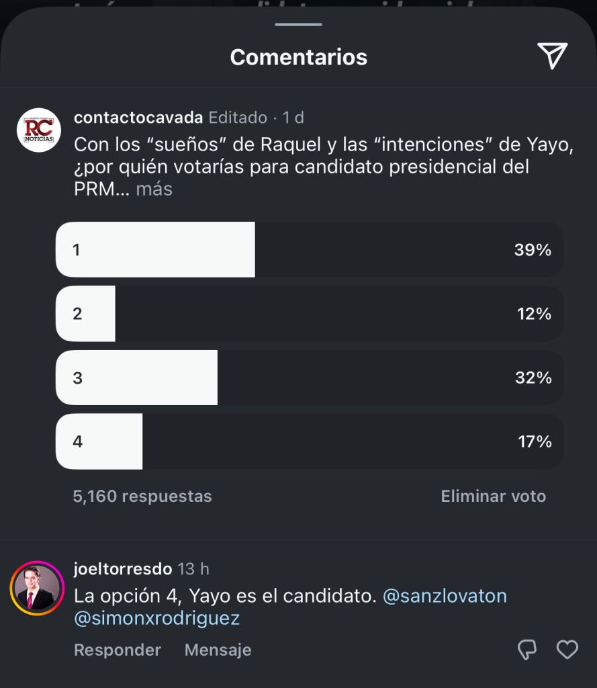Tap the drag handle atop comments sheet
This screenshot has width=597, height=688.
[298, 24]
